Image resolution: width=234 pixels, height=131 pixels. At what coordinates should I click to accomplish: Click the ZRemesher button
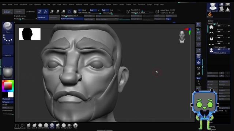54,17
